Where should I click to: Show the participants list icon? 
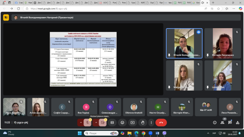pyautogui.click(x=222, y=123)
